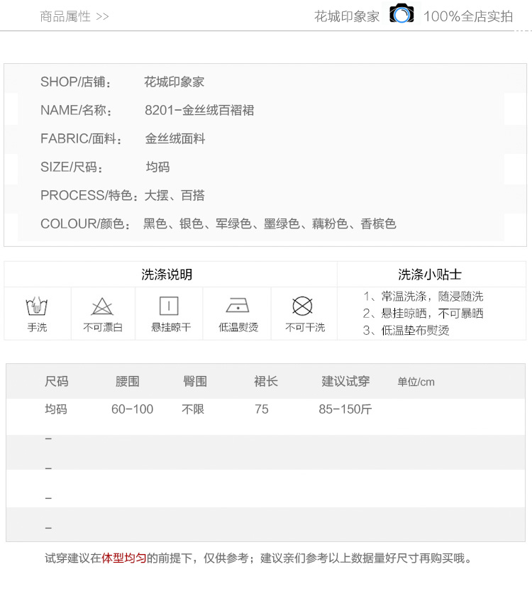Click the feature value 大摆、百搭
Image resolution: width=532 pixels, height=596 pixels.
pyautogui.click(x=174, y=196)
